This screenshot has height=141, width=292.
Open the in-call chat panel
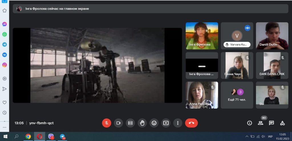271,123
